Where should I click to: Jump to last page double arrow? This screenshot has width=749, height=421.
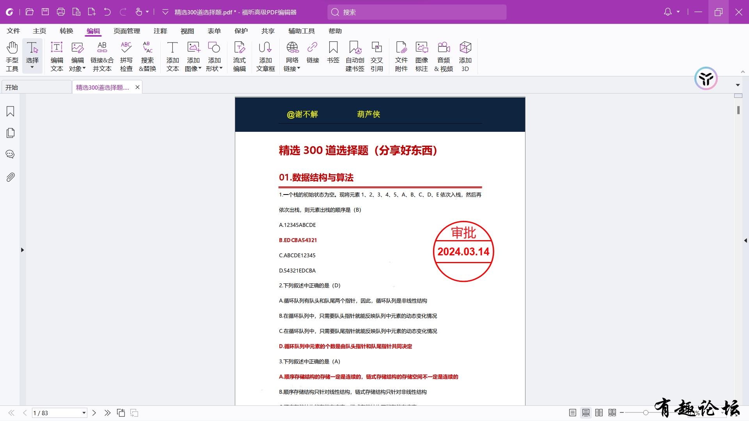[107, 413]
